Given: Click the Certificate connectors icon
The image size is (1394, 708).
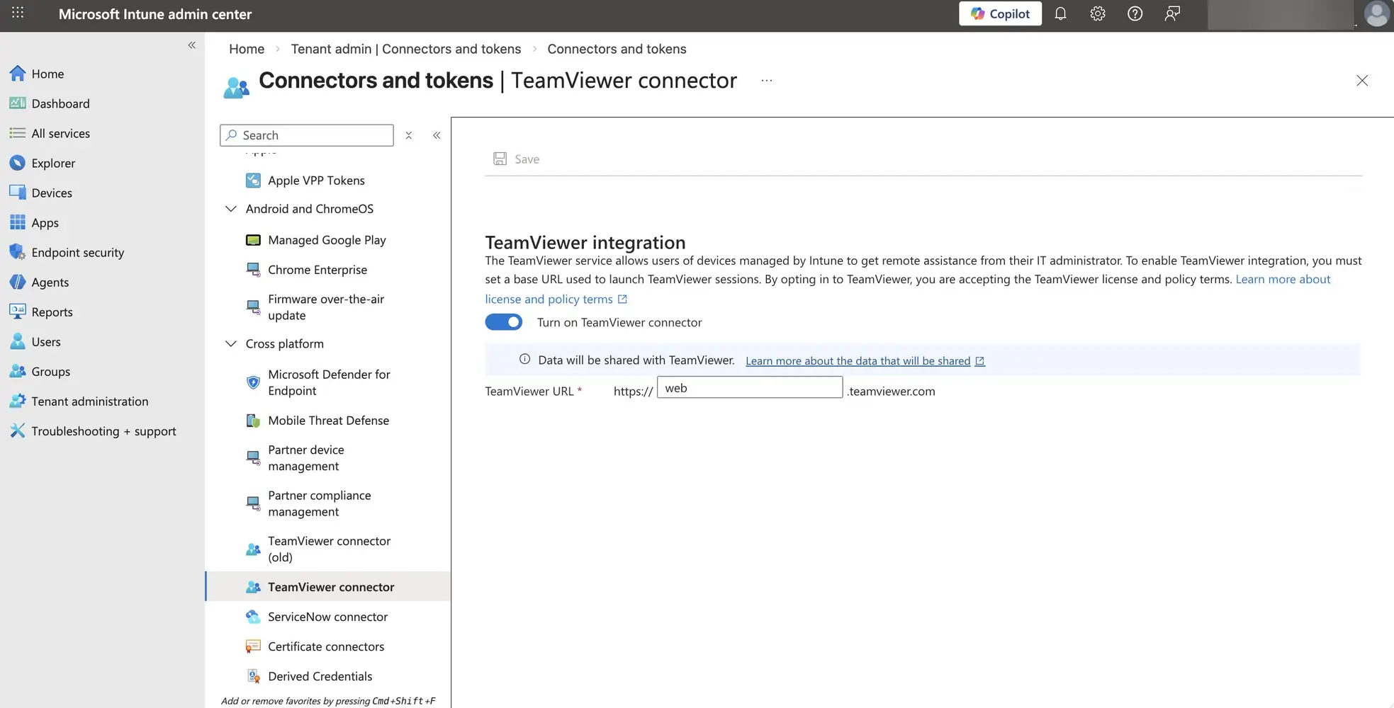Looking at the screenshot, I should [x=253, y=646].
